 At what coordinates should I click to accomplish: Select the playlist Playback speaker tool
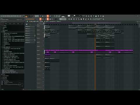pyautogui.click(x=42, y=22)
